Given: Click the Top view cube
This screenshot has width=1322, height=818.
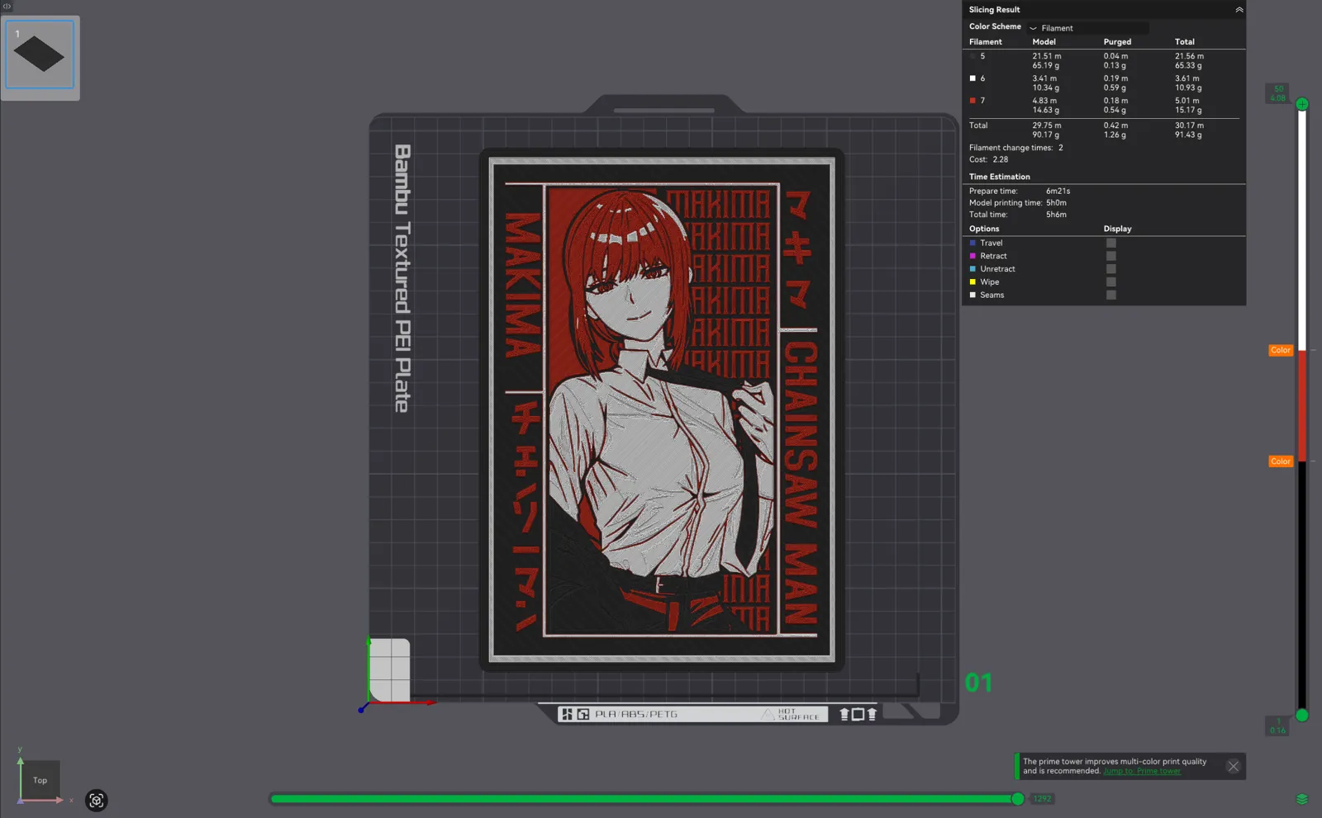Looking at the screenshot, I should [40, 780].
